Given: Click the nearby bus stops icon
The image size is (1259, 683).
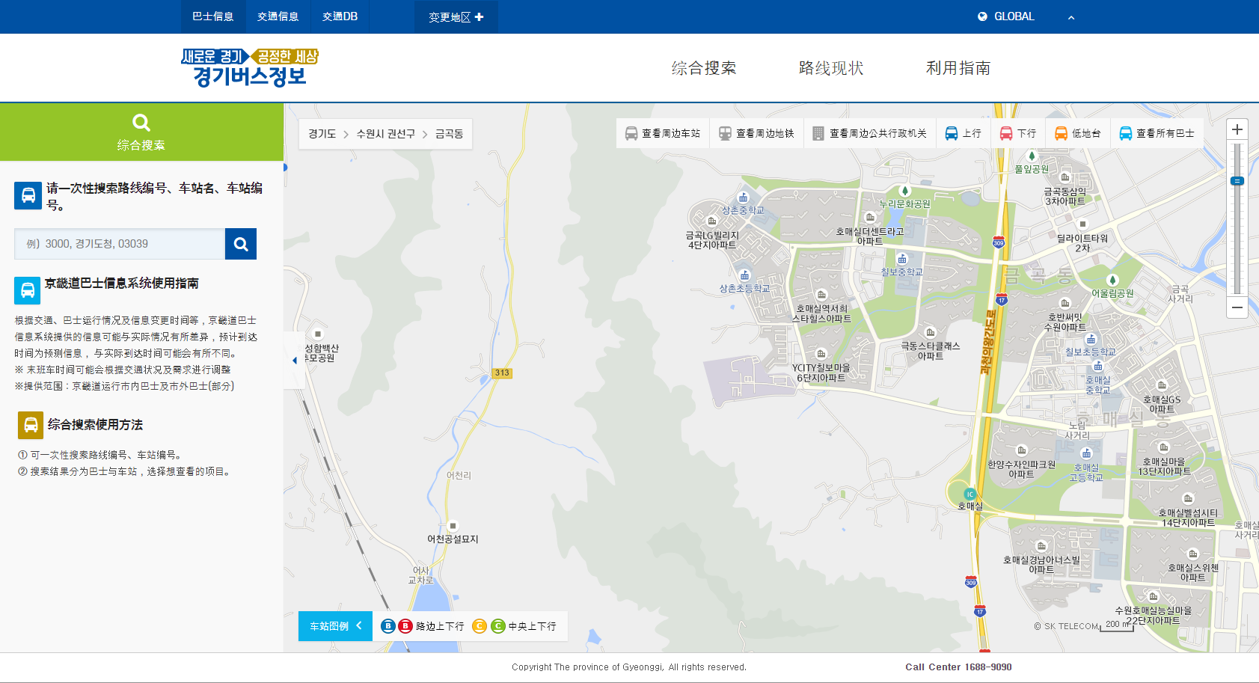Looking at the screenshot, I should pos(631,133).
